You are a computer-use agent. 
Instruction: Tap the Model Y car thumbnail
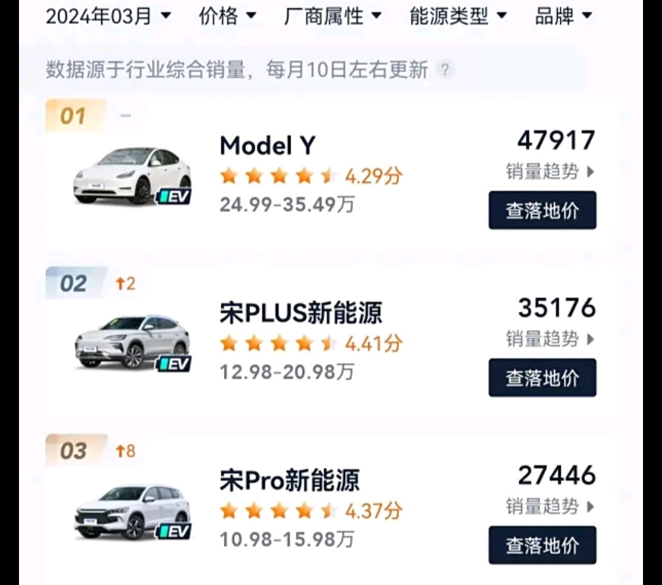click(132, 176)
